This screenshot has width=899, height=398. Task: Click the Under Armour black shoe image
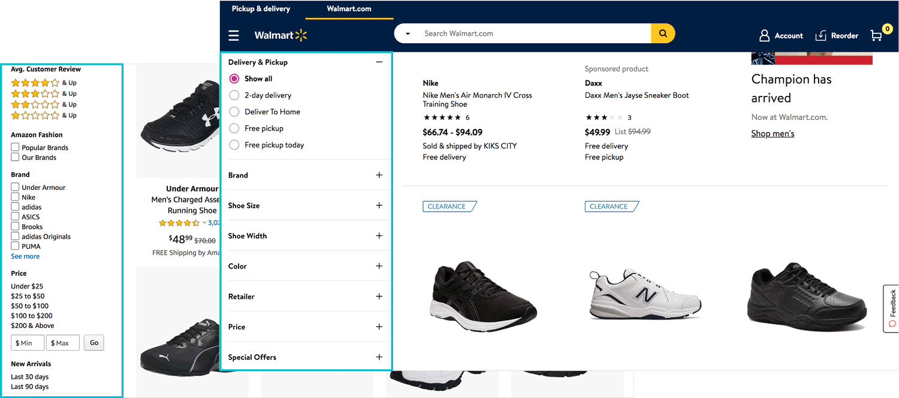click(x=178, y=120)
